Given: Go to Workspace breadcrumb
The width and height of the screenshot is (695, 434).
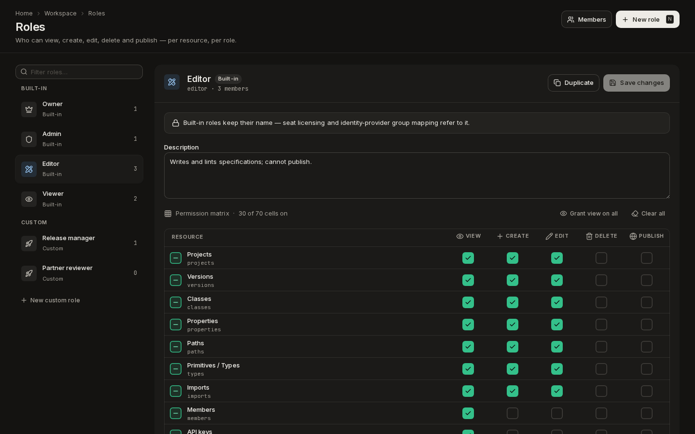Looking at the screenshot, I should coord(60,14).
